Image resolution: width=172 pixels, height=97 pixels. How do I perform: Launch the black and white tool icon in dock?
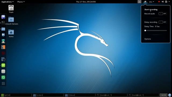[x=3, y=59]
